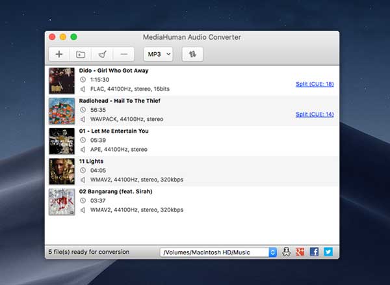Select title Dido - Girl Who Got Away
The height and width of the screenshot is (285, 390).
point(114,70)
